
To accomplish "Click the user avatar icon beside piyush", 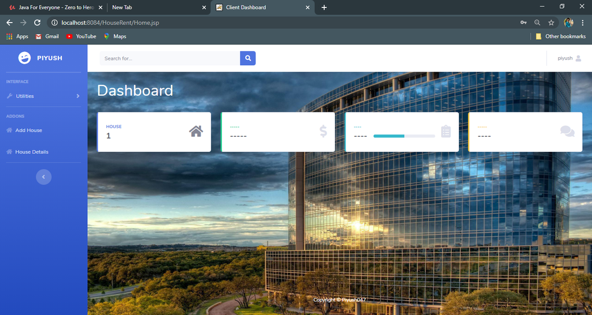I will (578, 58).
